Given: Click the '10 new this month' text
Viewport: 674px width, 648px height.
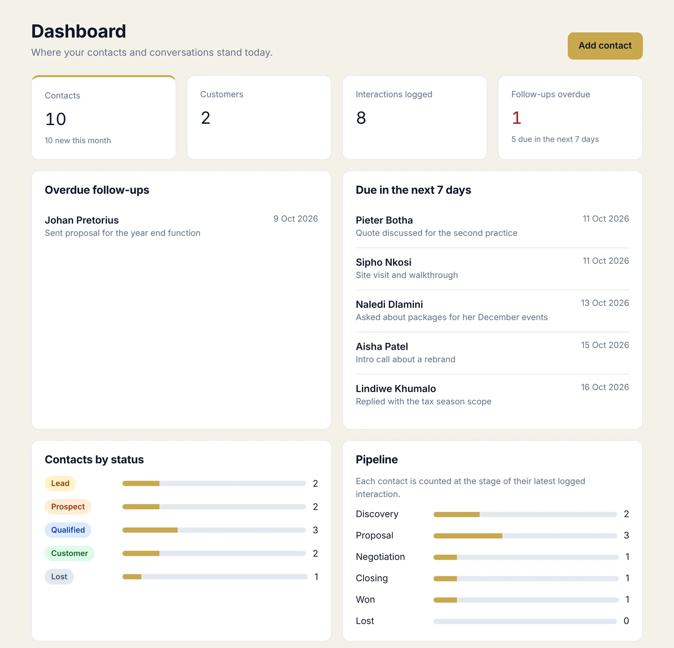Looking at the screenshot, I should coord(78,141).
